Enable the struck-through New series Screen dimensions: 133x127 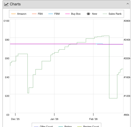pos(91,14)
